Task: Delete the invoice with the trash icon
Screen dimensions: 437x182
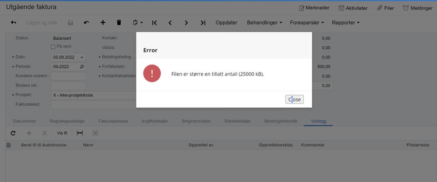Action: (119, 23)
